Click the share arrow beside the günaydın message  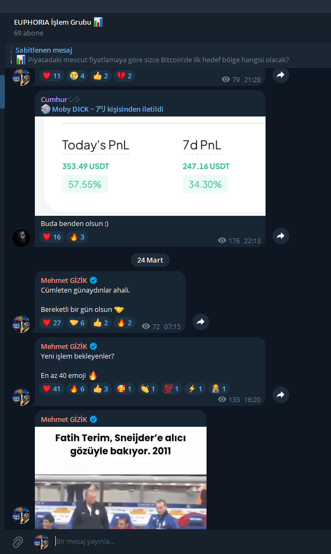coord(201,322)
